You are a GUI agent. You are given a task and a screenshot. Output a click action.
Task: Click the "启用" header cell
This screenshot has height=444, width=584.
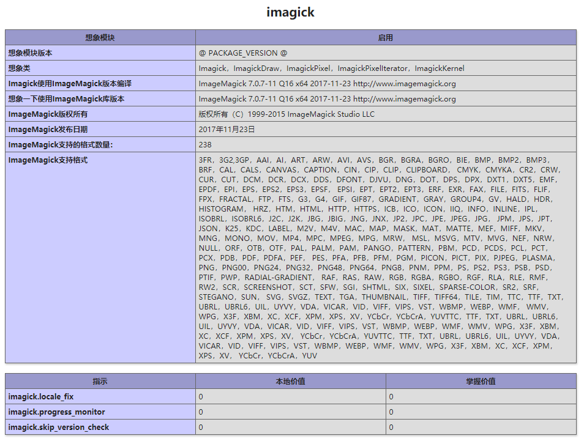386,37
